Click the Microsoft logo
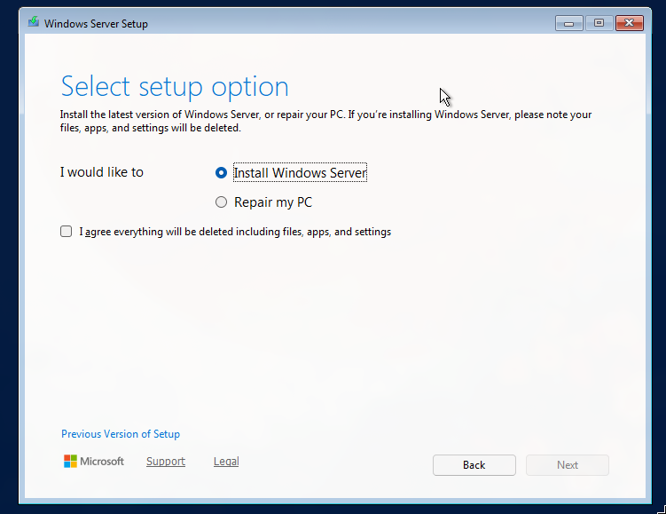666x514 pixels. (94, 462)
